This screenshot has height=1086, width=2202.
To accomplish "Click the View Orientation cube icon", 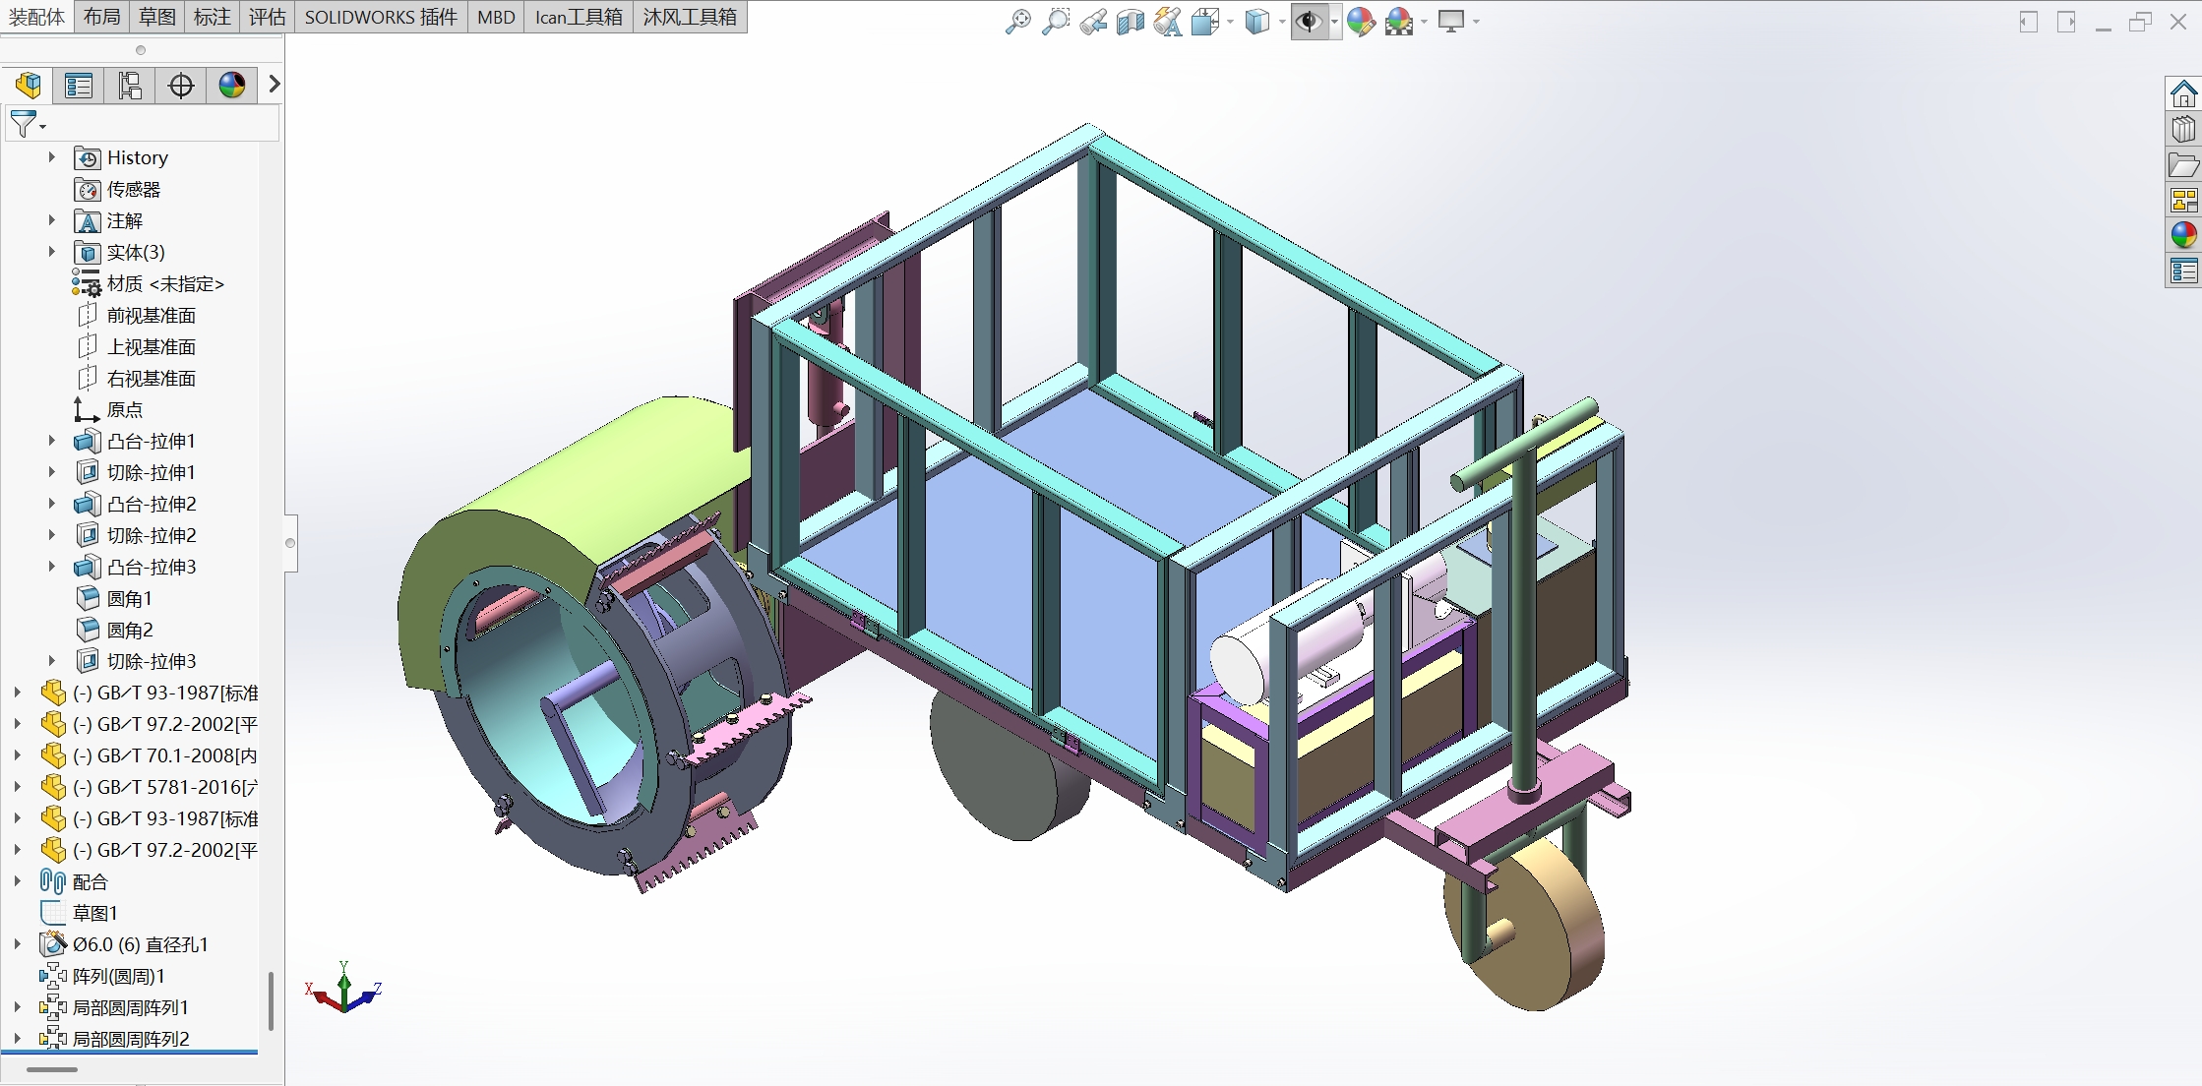I will [x=1205, y=21].
